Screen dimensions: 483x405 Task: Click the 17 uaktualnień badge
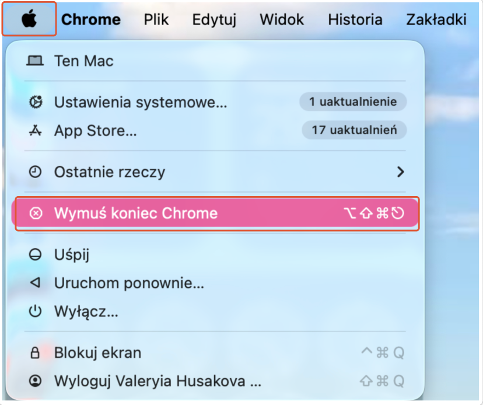tap(354, 130)
